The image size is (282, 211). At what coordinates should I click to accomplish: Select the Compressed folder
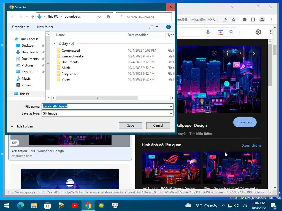coord(70,51)
